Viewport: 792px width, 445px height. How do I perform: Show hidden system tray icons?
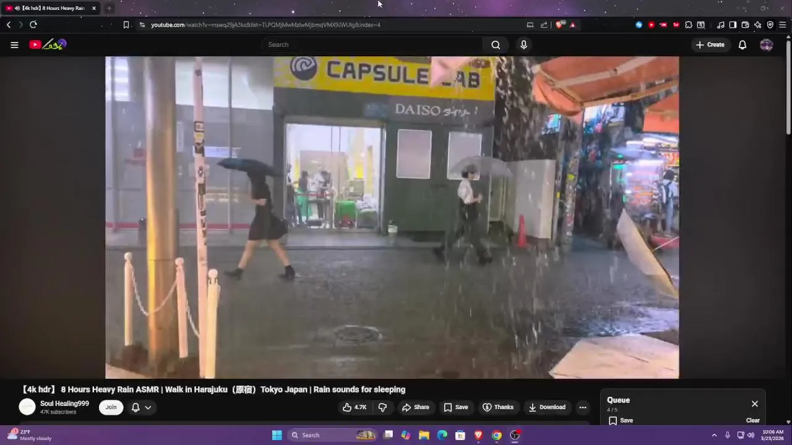click(714, 435)
